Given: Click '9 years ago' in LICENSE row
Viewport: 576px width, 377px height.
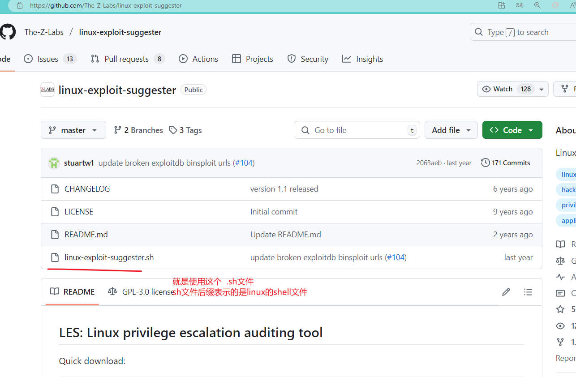Looking at the screenshot, I should tap(513, 212).
